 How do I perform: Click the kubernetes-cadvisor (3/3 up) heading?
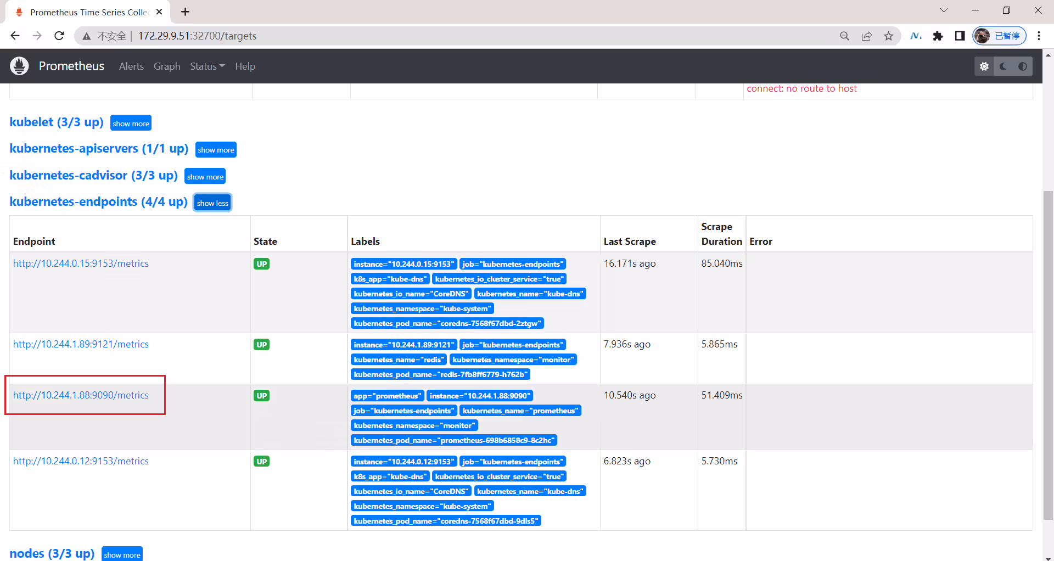click(93, 176)
